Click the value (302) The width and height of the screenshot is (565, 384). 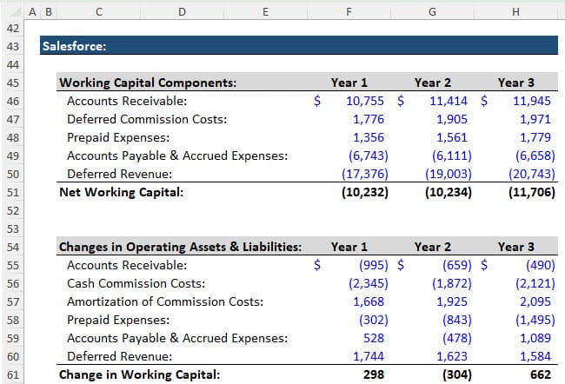(374, 321)
